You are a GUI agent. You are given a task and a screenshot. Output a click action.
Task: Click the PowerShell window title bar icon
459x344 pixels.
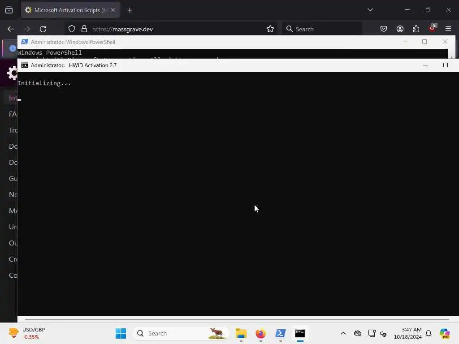[x=25, y=42]
